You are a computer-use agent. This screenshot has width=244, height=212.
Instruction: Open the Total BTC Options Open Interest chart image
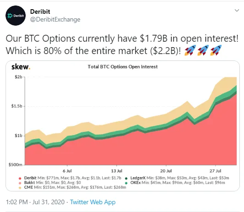(x=122, y=126)
